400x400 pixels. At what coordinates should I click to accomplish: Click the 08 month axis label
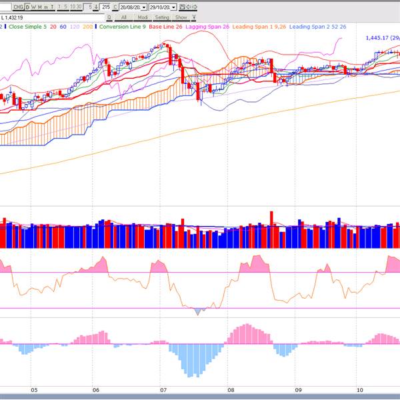[231, 390]
